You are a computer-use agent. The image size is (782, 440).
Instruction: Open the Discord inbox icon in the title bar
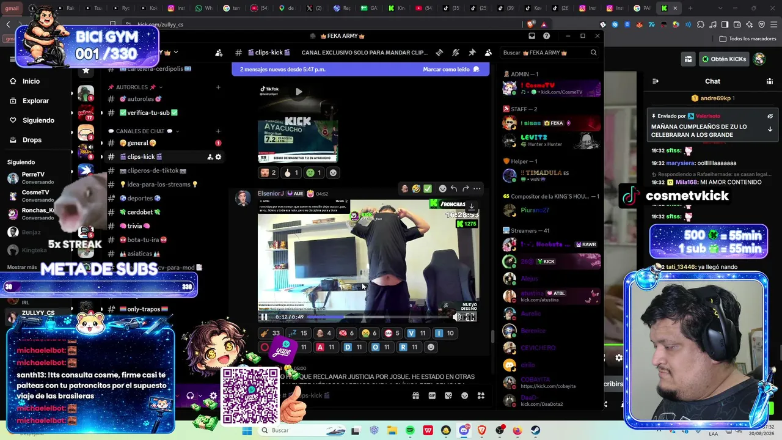pyautogui.click(x=532, y=36)
